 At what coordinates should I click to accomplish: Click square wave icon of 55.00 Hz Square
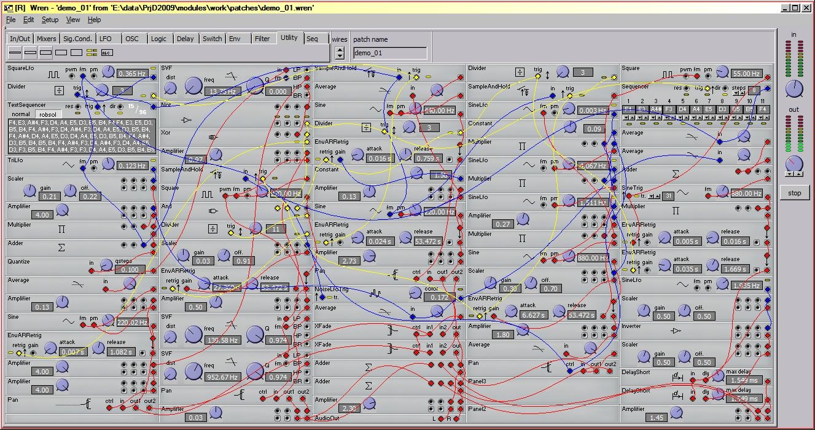[668, 74]
